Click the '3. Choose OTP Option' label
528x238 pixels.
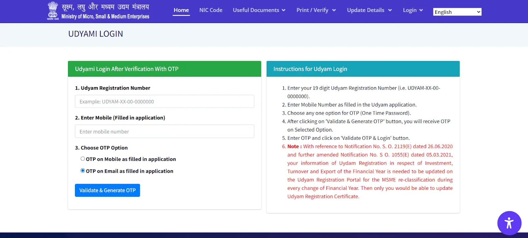[x=101, y=148]
